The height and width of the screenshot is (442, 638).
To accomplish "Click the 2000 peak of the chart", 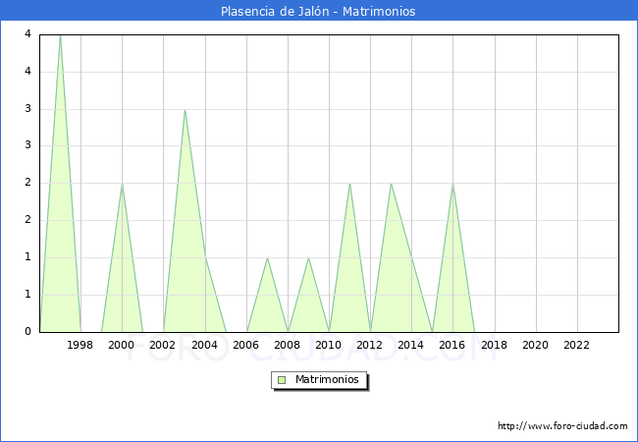I will click(x=122, y=184).
